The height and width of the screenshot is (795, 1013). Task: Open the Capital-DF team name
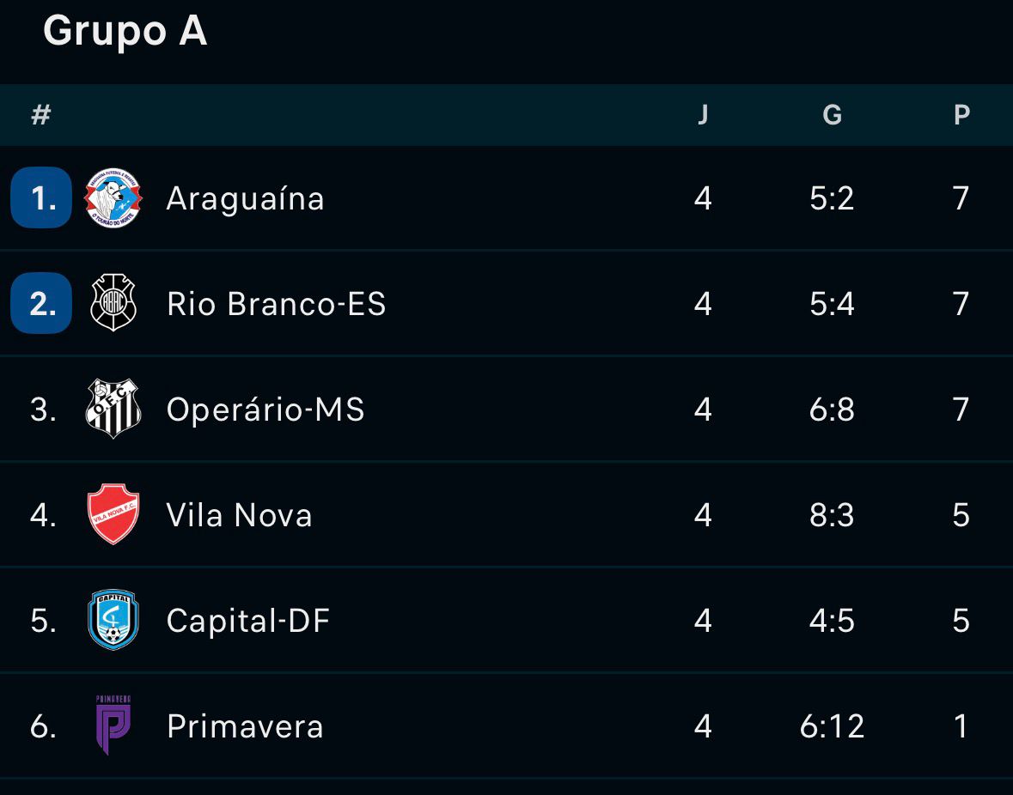click(248, 621)
